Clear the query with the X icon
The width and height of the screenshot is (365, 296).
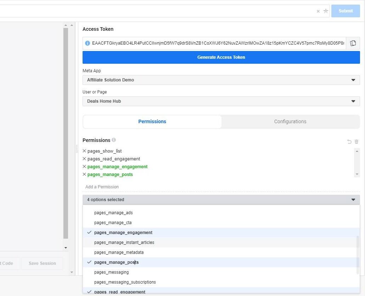pyautogui.click(x=318, y=11)
